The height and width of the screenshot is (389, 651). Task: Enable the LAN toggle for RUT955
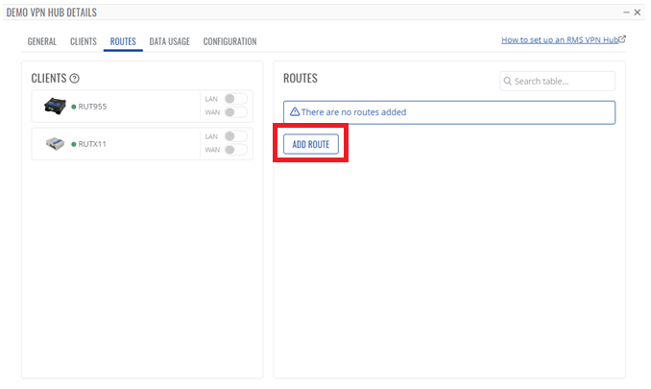[235, 99]
